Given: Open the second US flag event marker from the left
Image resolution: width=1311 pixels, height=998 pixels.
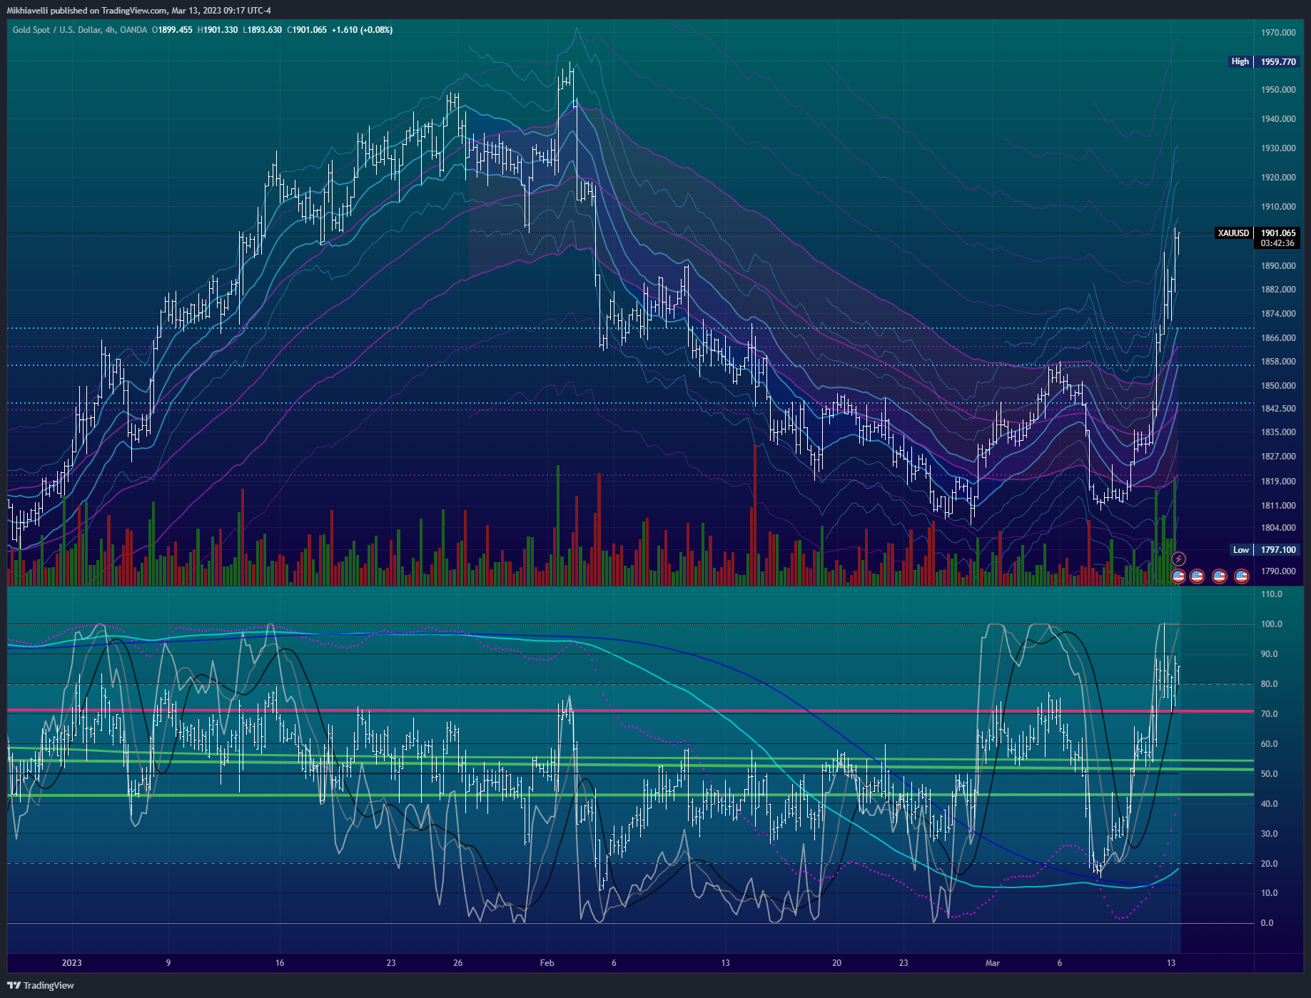Looking at the screenshot, I should coord(1197,576).
